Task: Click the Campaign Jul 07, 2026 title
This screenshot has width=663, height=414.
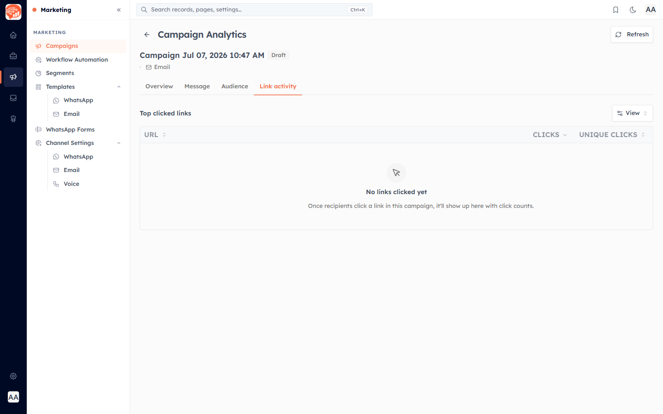Action: point(202,55)
